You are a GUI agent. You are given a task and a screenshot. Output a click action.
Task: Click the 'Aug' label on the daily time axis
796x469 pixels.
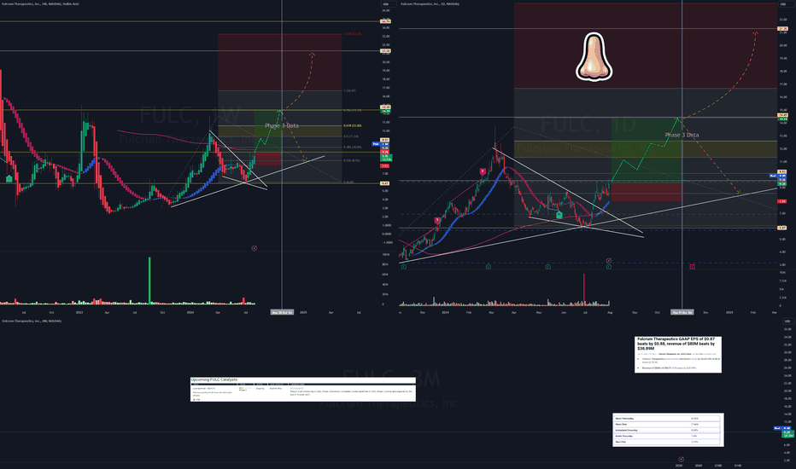610,312
